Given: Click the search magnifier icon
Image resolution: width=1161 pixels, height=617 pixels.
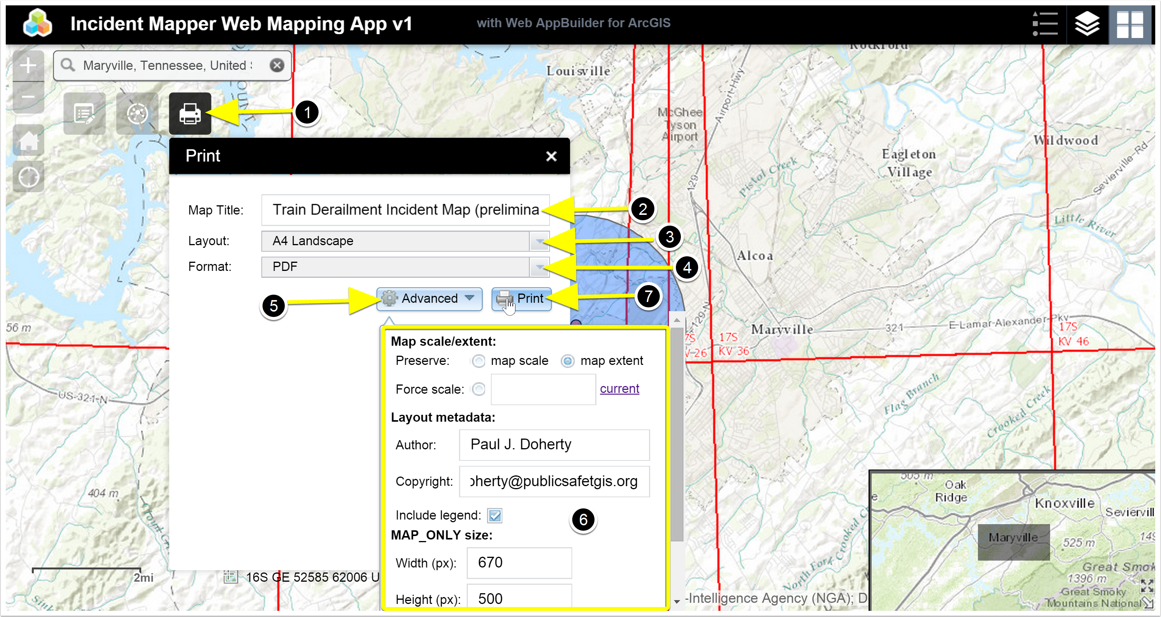Looking at the screenshot, I should pos(68,65).
